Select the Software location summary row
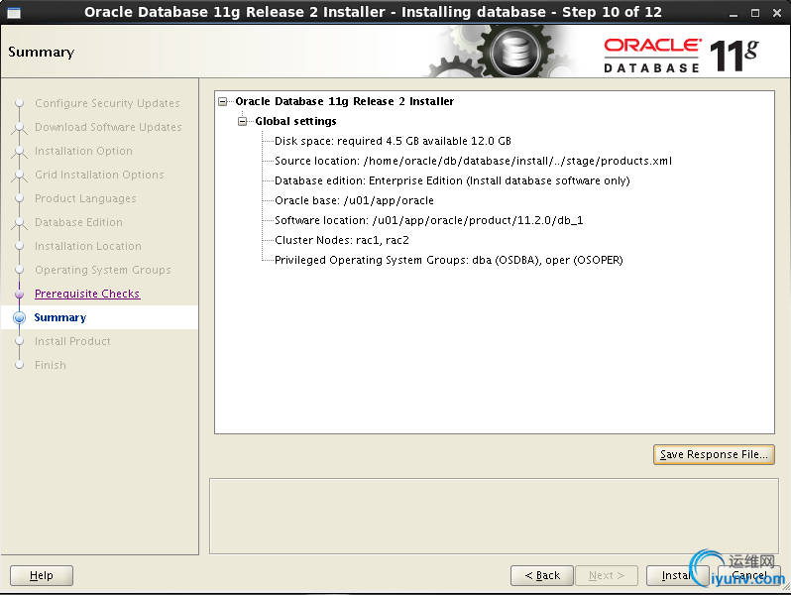This screenshot has height=595, width=791. [x=429, y=220]
